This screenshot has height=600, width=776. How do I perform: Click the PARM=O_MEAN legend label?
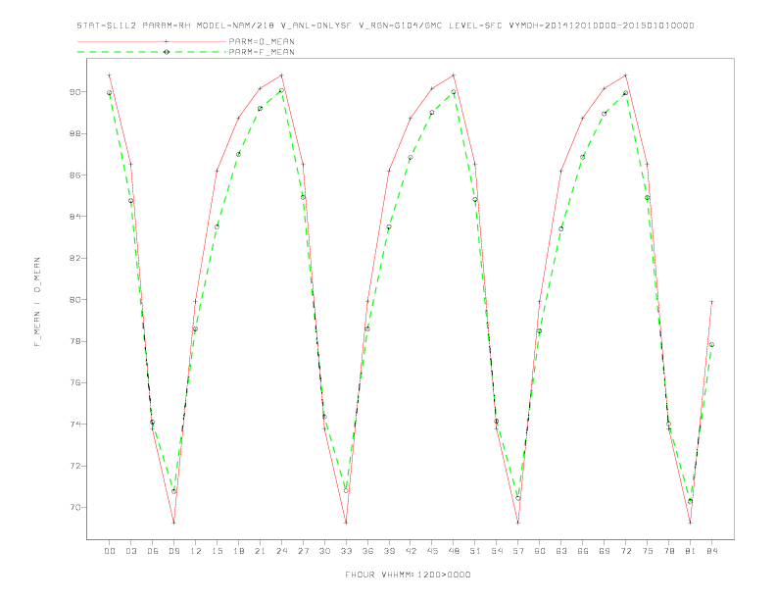click(x=262, y=41)
